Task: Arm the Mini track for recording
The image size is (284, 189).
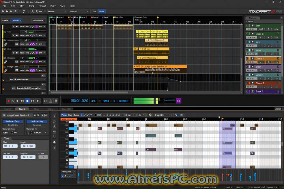Action: coord(41,53)
